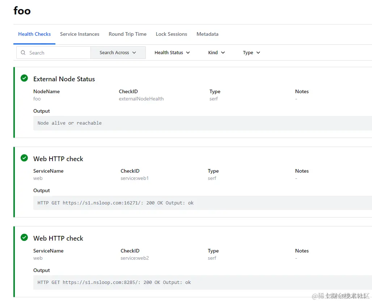This screenshot has width=372, height=302.
Task: Click the External Node Status heading
Action: tap(64, 79)
